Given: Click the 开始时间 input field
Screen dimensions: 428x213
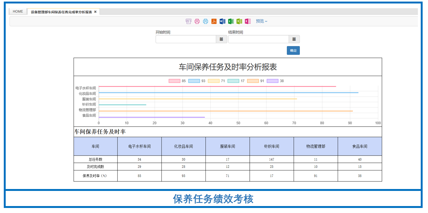Looking at the screenshot, I should [185, 39].
